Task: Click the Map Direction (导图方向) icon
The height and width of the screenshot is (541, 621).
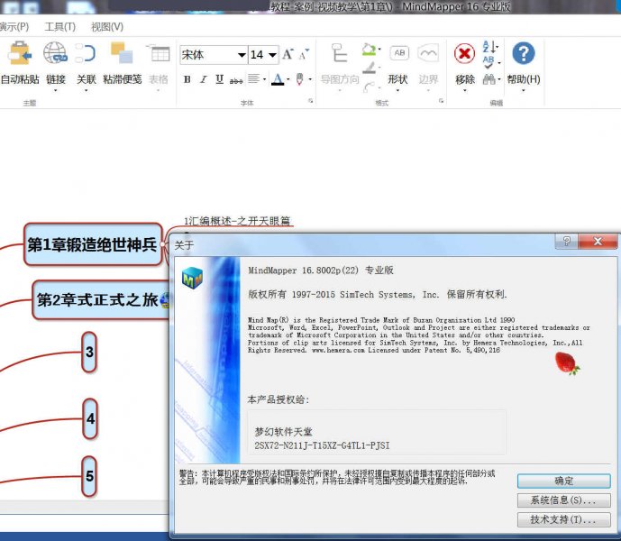Action: [x=339, y=52]
